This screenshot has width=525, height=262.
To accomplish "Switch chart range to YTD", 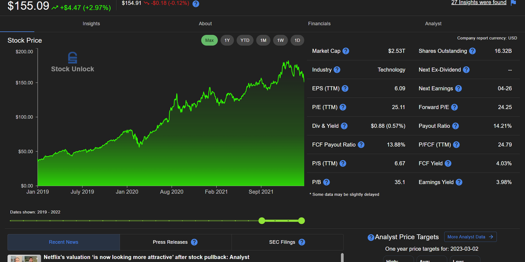I will pos(245,40).
